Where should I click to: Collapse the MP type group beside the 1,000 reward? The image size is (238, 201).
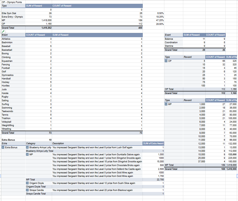click(166, 104)
